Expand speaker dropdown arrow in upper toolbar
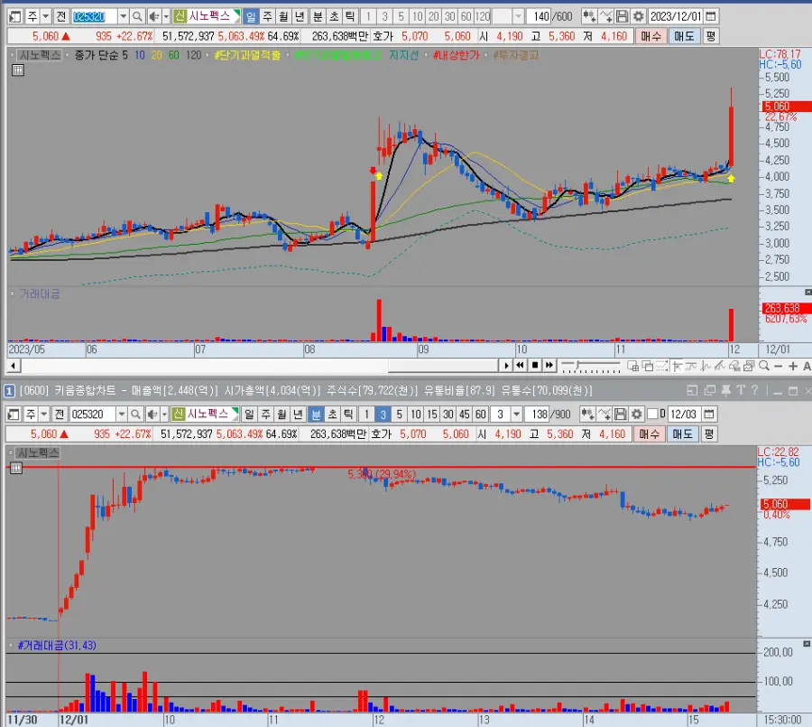This screenshot has width=812, height=727. click(166, 16)
